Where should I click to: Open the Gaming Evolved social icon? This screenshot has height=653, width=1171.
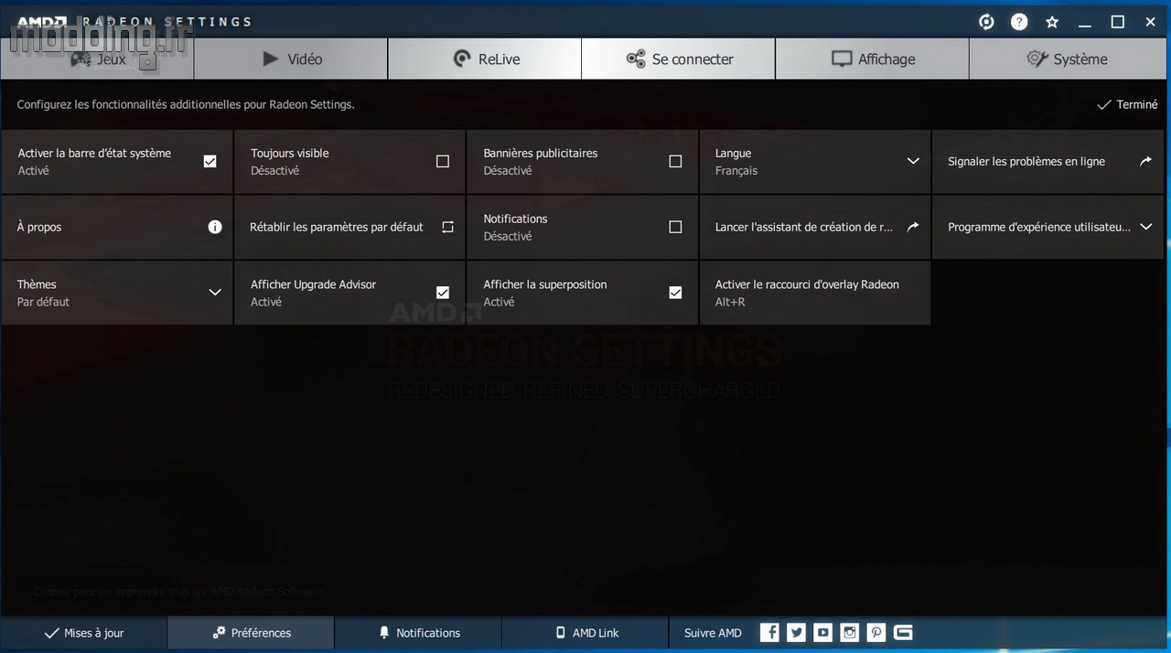[x=903, y=632]
